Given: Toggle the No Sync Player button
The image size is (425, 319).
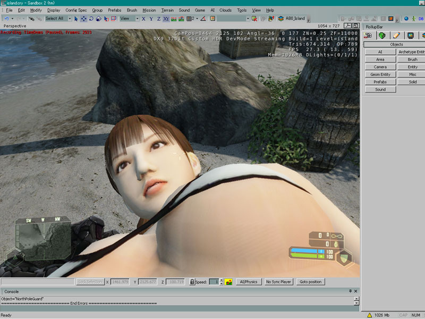Looking at the screenshot, I should (278, 282).
